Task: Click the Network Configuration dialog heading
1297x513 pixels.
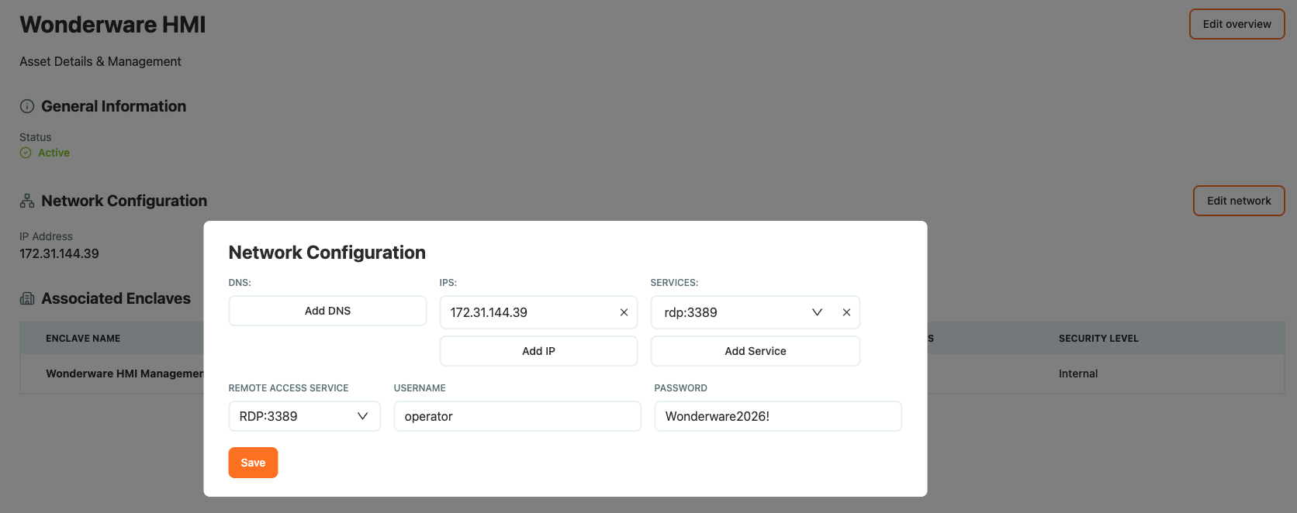Action: click(327, 253)
